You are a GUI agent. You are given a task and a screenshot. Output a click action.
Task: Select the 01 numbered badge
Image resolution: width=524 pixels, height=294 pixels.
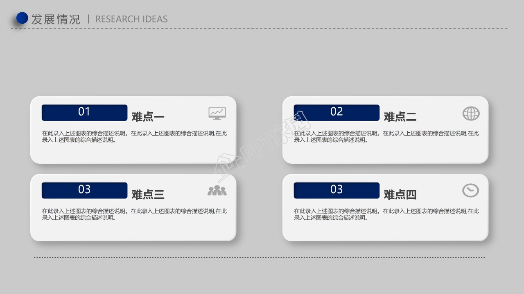point(84,112)
